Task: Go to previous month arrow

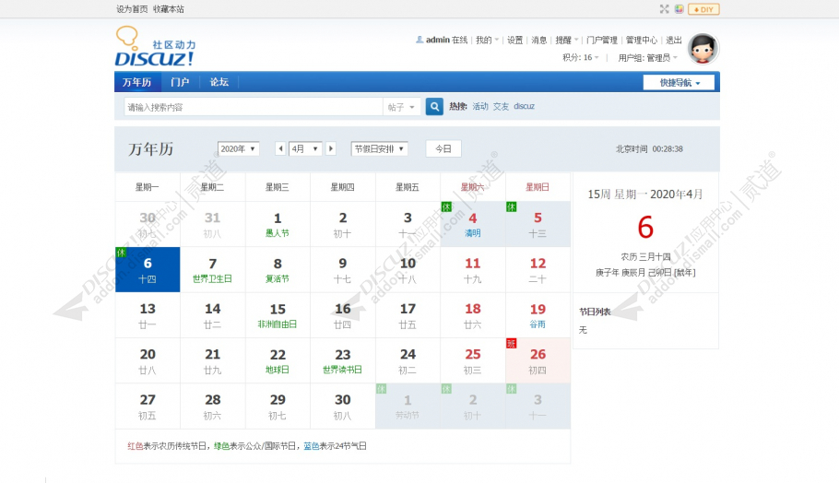Action: (x=280, y=148)
